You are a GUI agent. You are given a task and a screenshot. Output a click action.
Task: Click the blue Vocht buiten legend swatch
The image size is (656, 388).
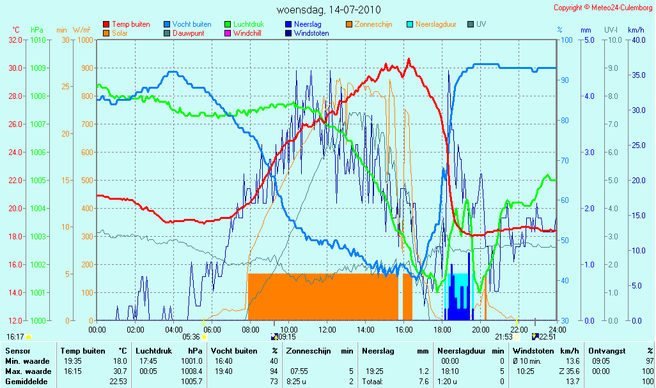[x=167, y=25]
